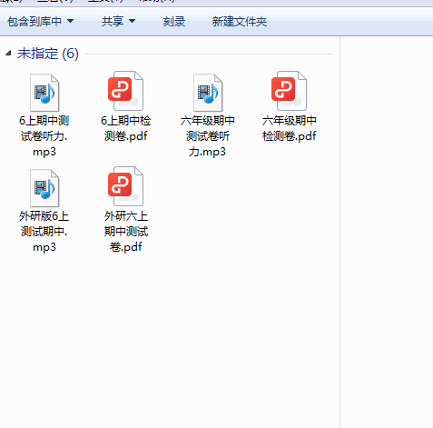
Task: Click the filename label 外研六上期中测试卷.pdf
Action: [x=126, y=232]
